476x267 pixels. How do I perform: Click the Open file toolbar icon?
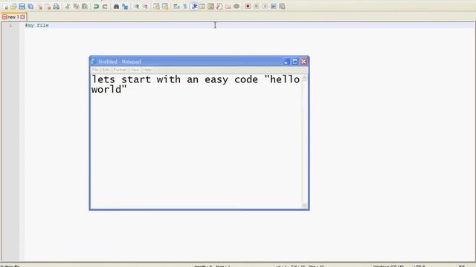click(x=13, y=7)
